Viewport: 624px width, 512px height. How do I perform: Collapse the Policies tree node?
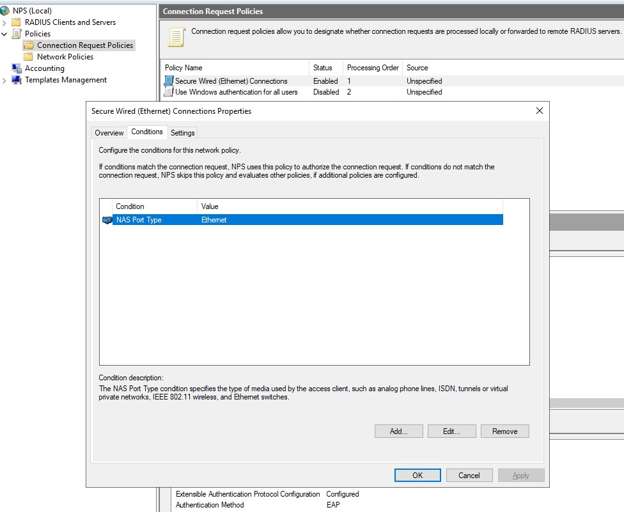[5, 34]
